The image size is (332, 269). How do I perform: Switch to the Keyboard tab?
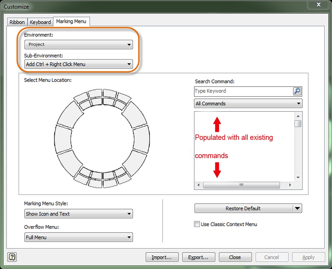coord(40,22)
